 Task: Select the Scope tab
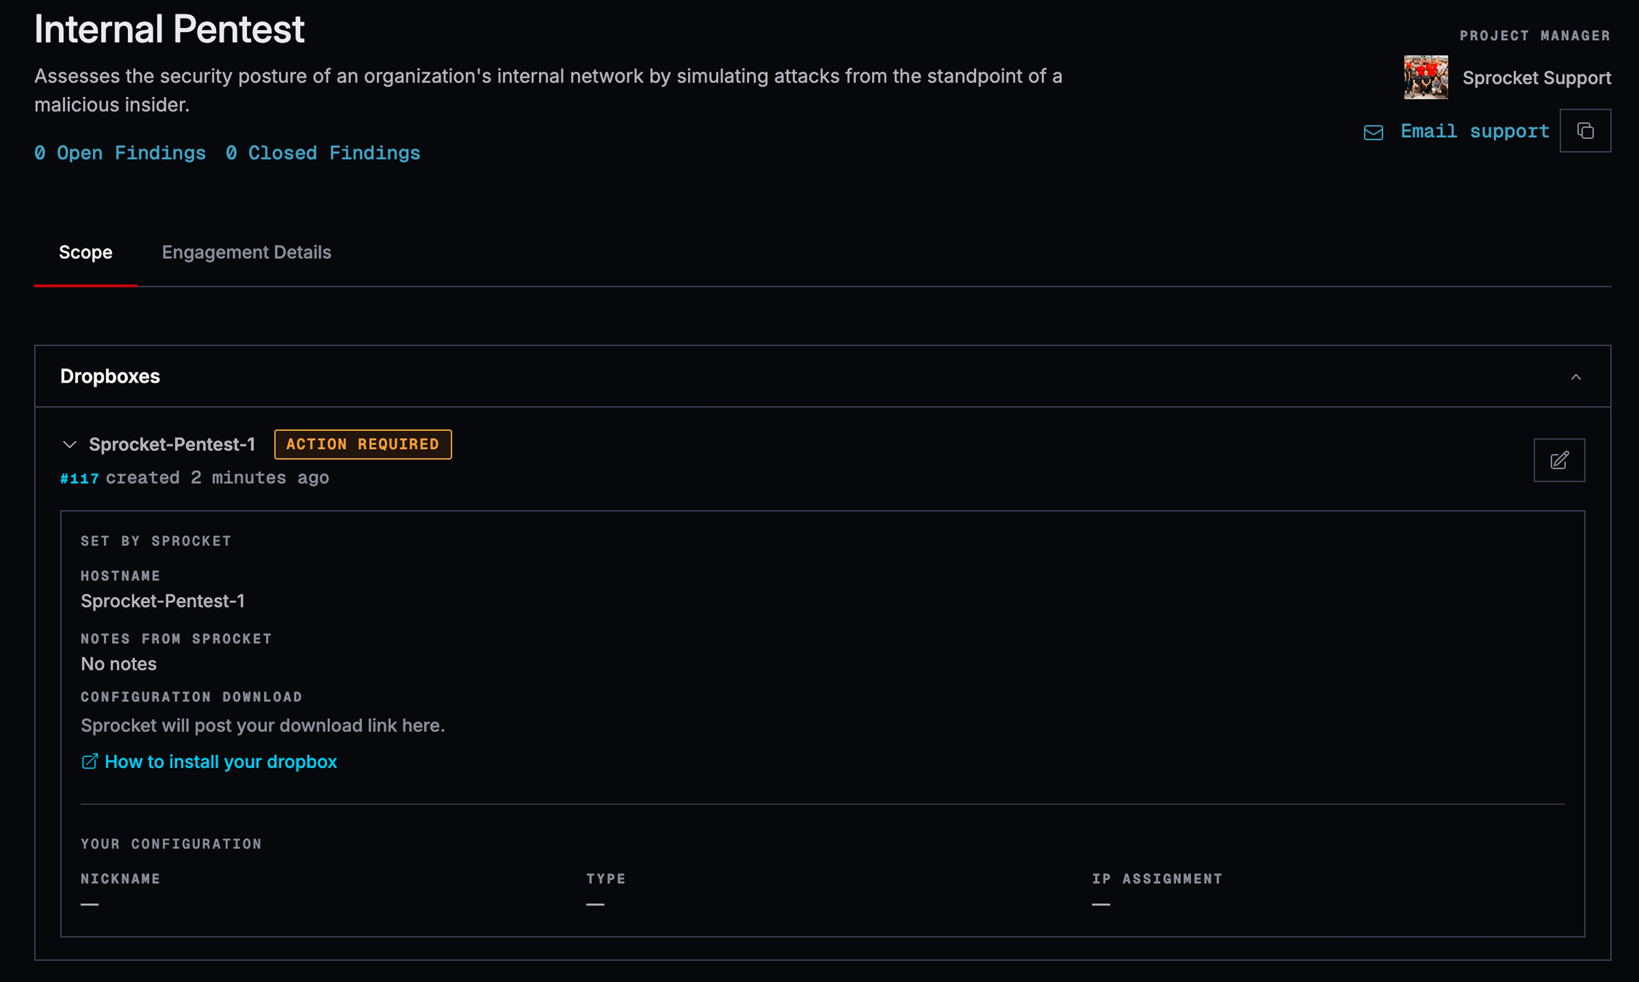click(x=86, y=252)
